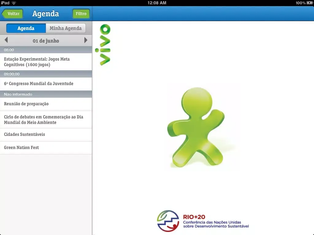Select the Não informado section header
Screen dimensions: 314x235
point(46,94)
